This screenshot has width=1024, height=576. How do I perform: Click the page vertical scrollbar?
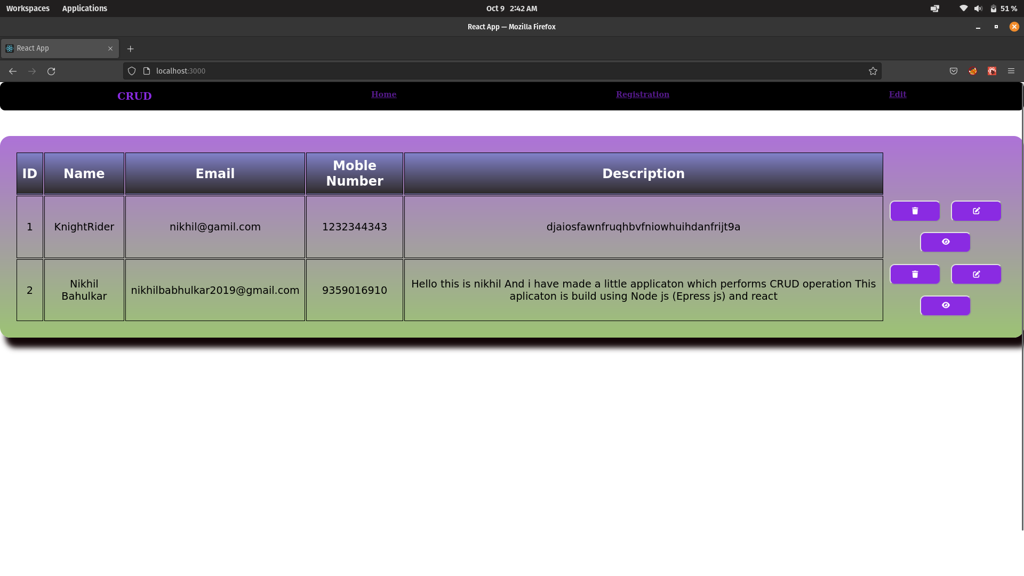pyautogui.click(x=1022, y=307)
